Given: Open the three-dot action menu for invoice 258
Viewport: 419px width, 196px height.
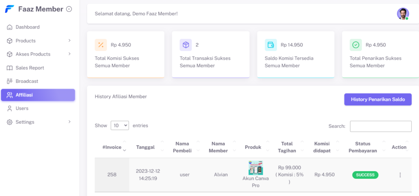Looking at the screenshot, I should [400, 175].
